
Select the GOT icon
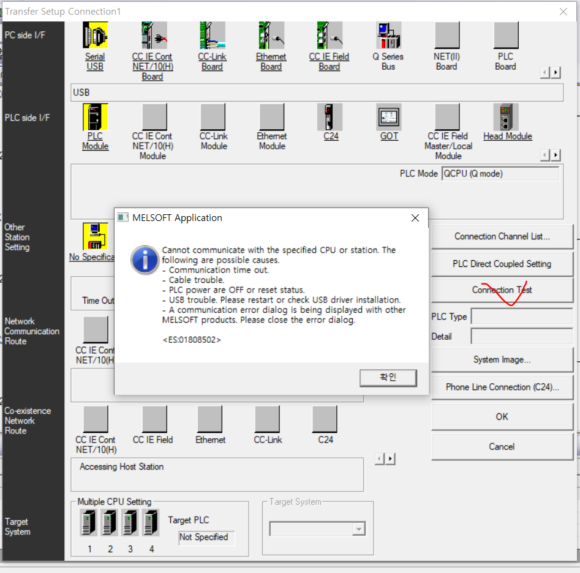pos(389,117)
